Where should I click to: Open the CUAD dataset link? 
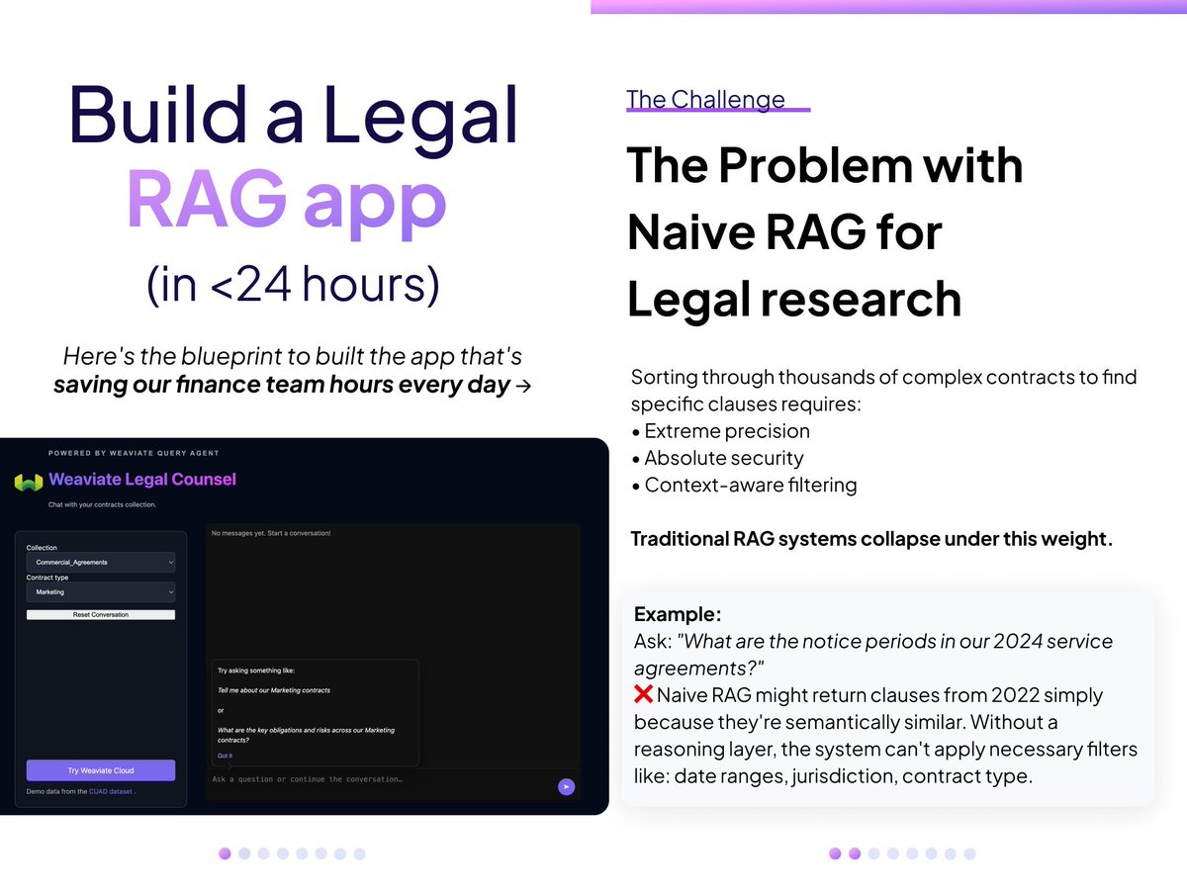(111, 792)
